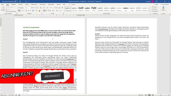Click the increase indent icon
The image size is (171, 96).
click(x=57, y=8)
